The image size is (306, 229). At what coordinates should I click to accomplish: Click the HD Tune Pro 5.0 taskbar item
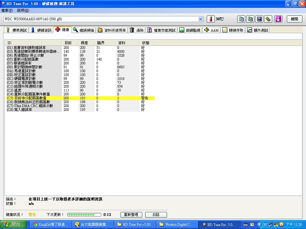219,225
